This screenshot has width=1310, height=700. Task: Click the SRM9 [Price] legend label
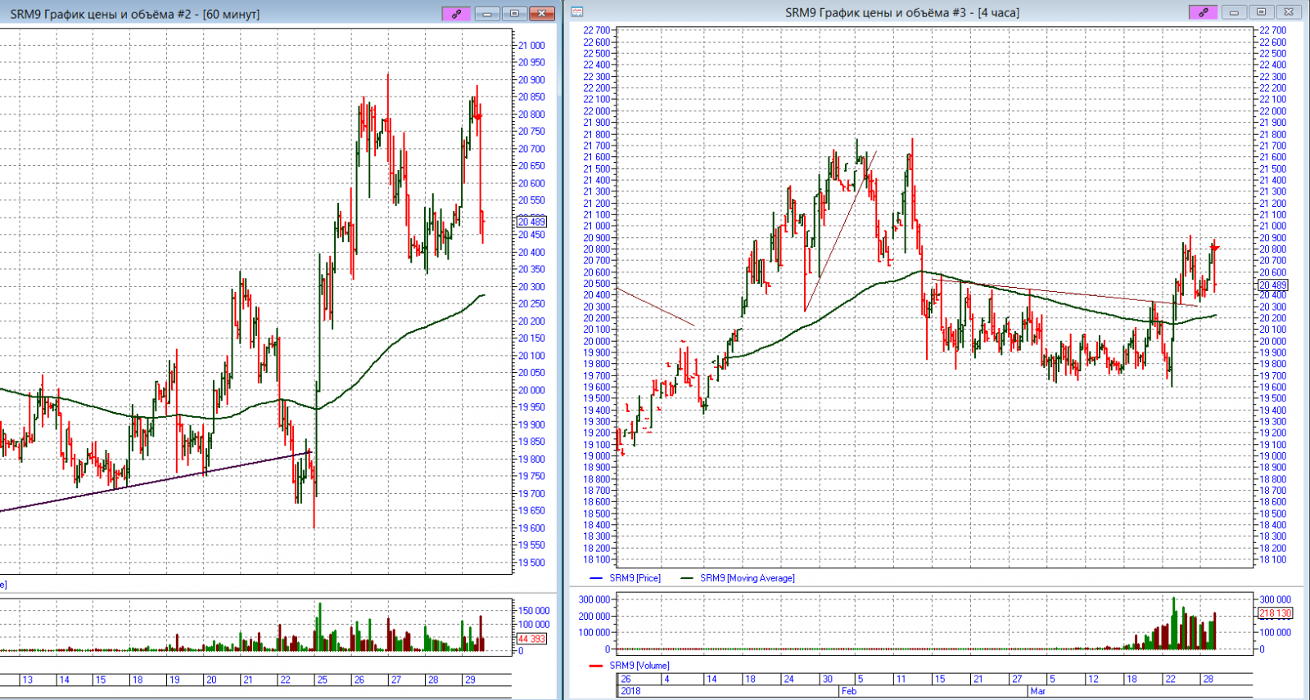click(x=635, y=578)
